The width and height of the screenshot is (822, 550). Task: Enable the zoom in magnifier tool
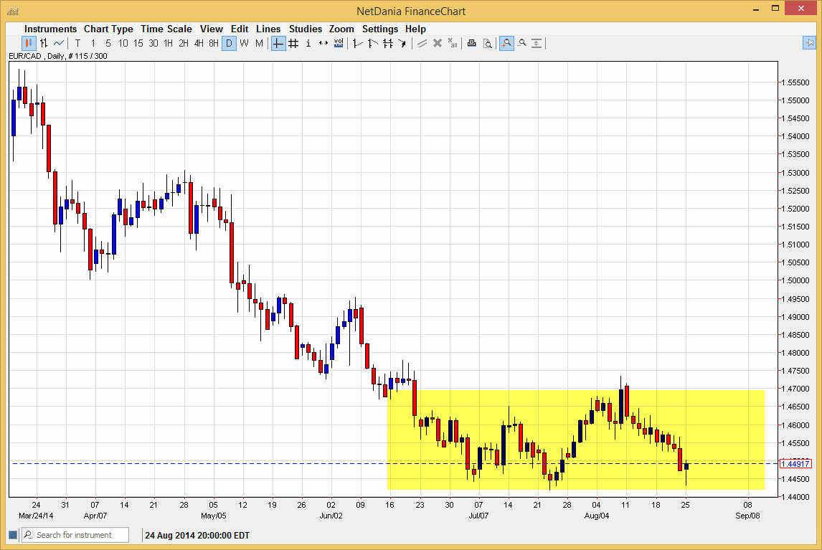(x=506, y=43)
